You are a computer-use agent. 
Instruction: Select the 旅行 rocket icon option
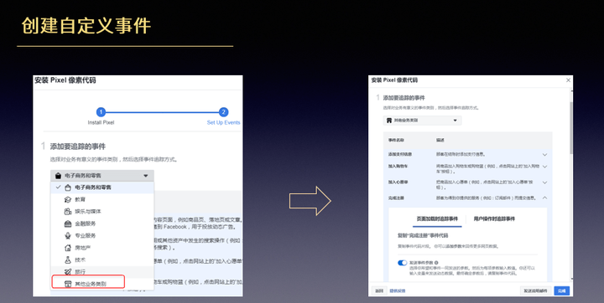(x=68, y=272)
